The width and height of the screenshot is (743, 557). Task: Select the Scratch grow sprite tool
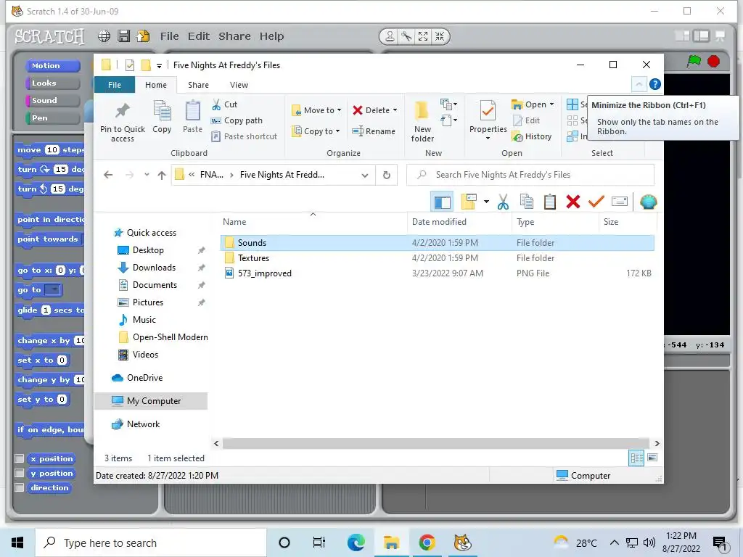tap(423, 36)
